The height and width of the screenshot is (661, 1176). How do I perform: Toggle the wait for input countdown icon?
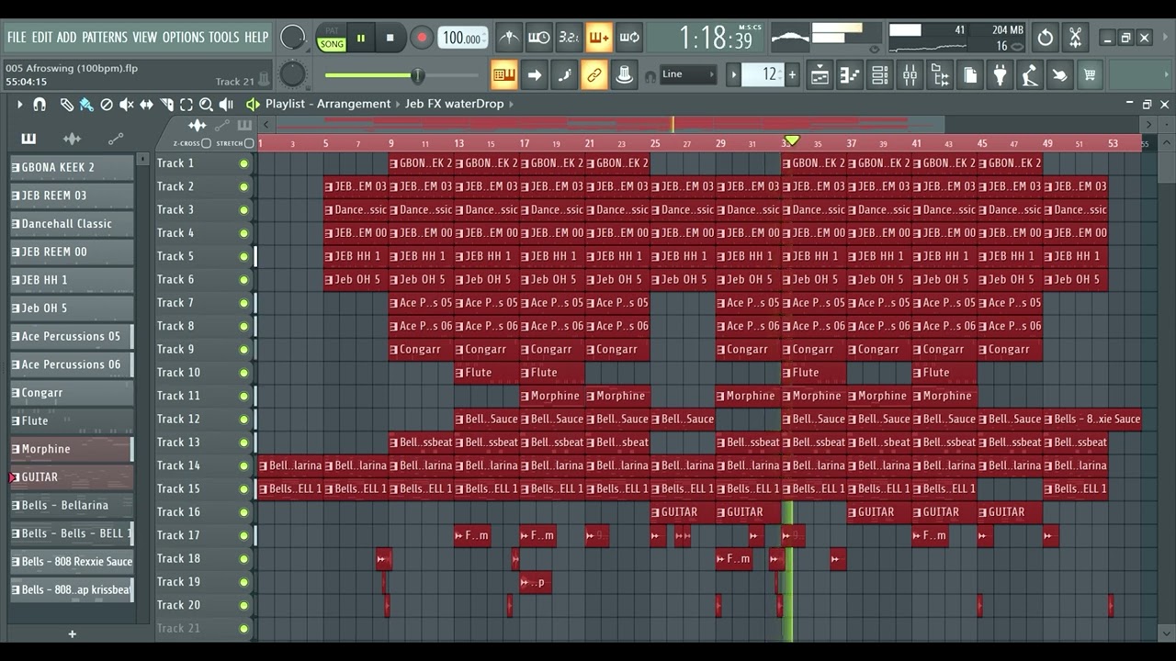click(x=538, y=38)
